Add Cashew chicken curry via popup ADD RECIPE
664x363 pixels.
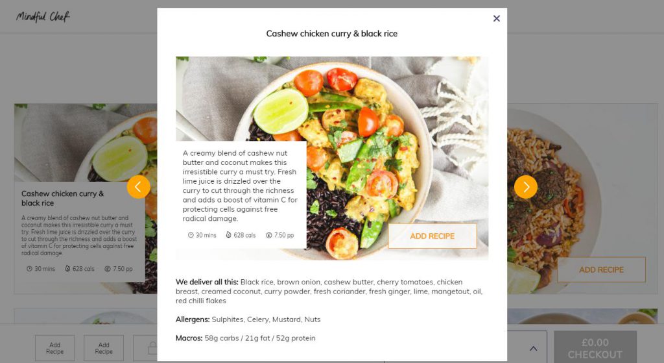433,236
